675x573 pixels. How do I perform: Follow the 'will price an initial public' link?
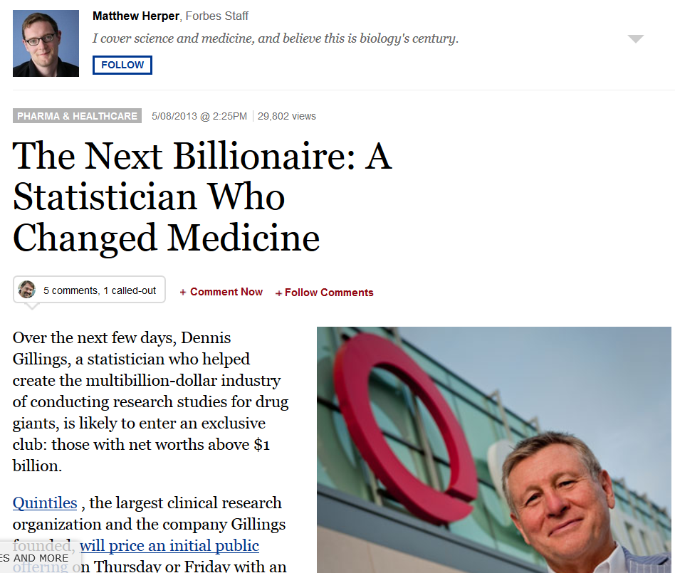[169, 545]
